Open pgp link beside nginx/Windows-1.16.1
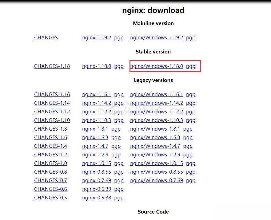 pos(191,95)
